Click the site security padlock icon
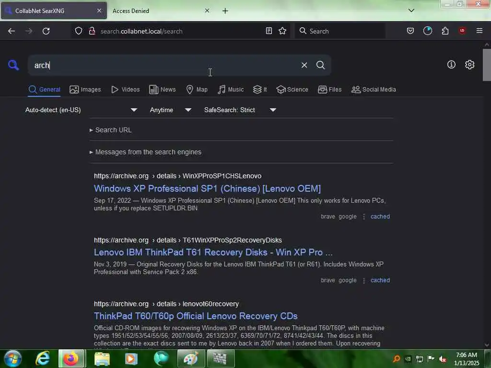Screen dimensions: 491x368 coord(92,31)
